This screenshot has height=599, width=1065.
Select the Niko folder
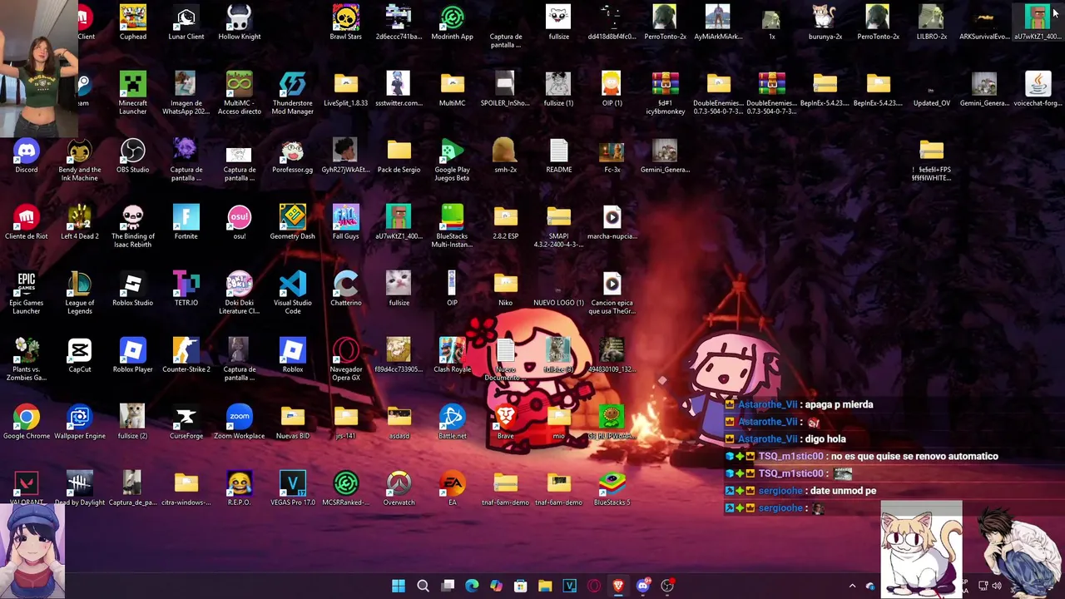pos(506,289)
